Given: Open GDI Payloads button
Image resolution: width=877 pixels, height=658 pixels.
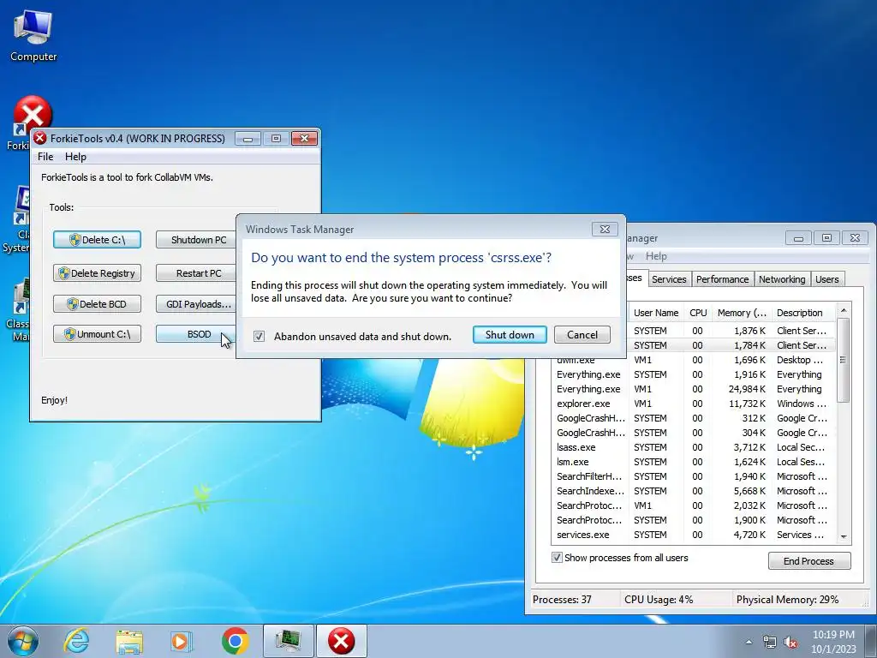Looking at the screenshot, I should [196, 304].
